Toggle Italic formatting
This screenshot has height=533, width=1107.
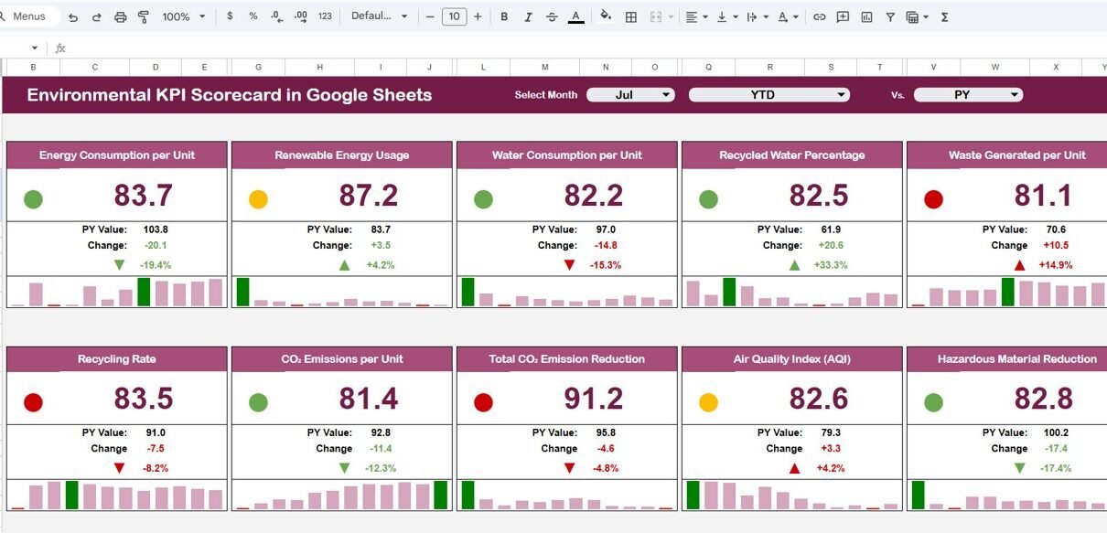click(528, 17)
